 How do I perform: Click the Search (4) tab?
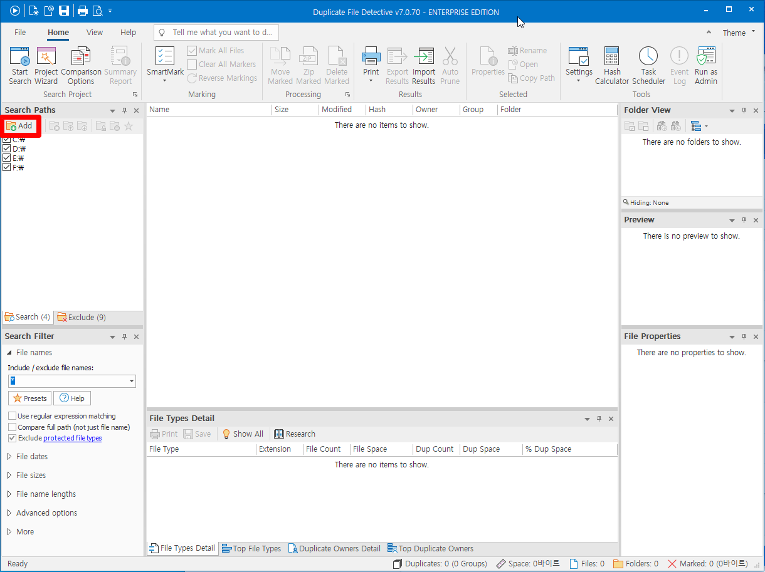(x=28, y=317)
